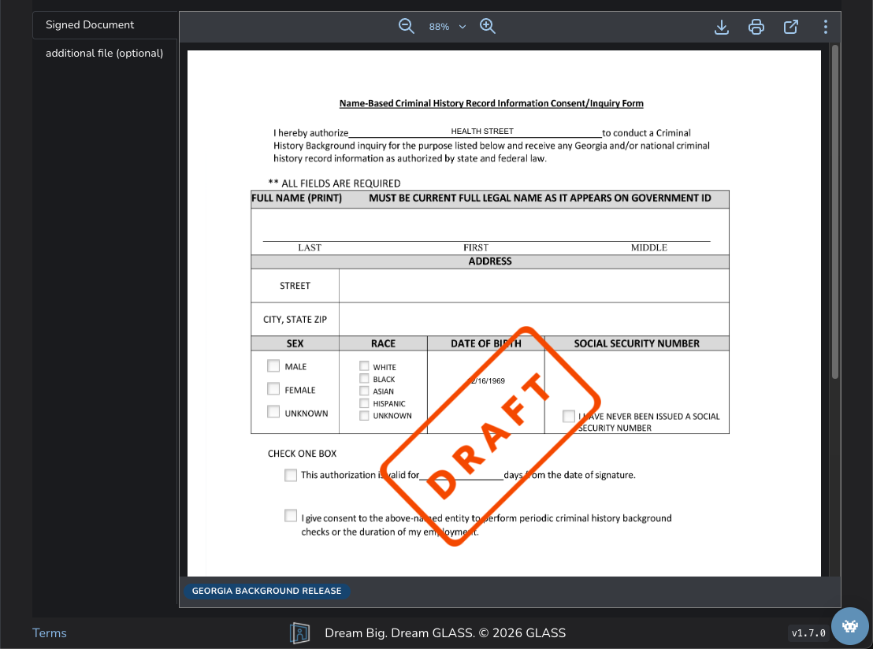Zoom in on the document
Viewport: 873px width, 649px height.
tap(488, 25)
